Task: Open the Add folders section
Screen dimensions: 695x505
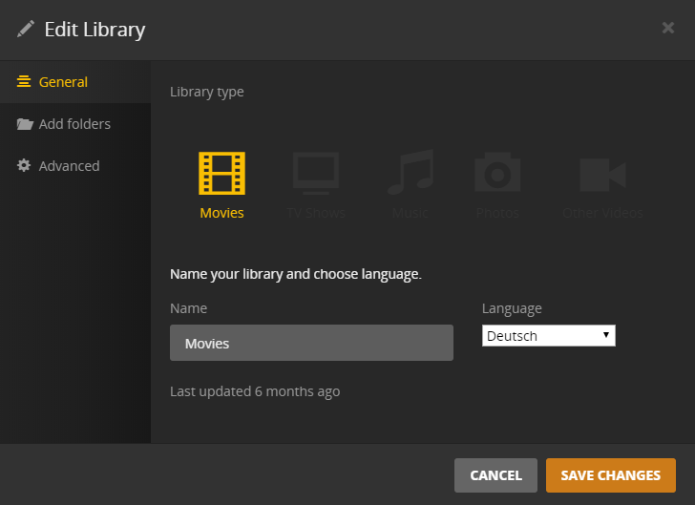Action: pos(74,124)
